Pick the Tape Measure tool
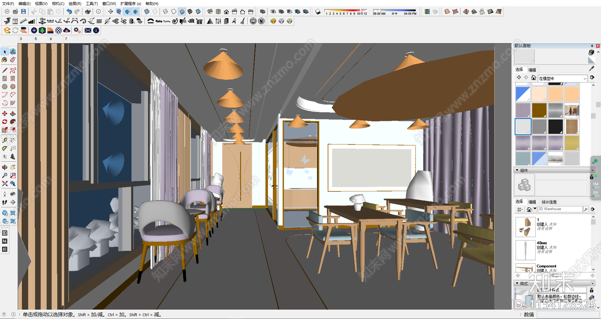Screen dimensions: 601x319 (5, 140)
